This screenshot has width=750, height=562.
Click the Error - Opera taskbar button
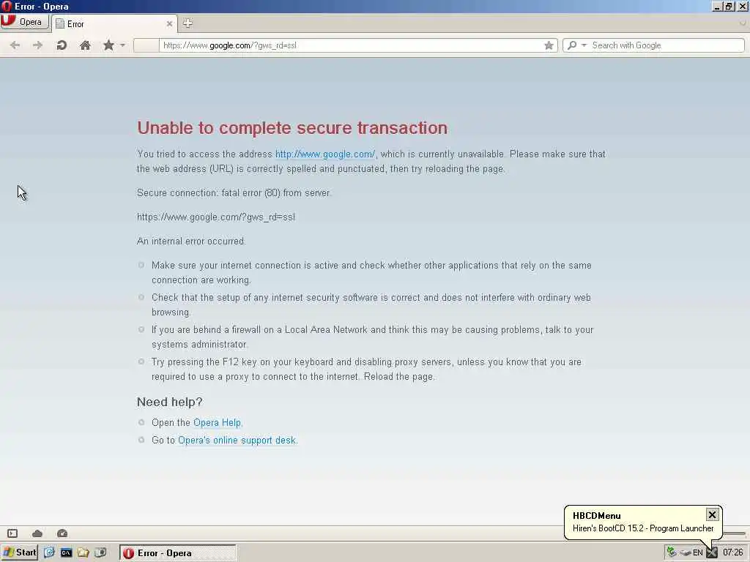coord(178,553)
